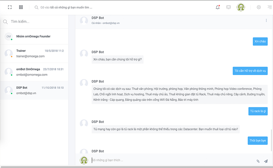Select omBot OmOmega chat
The height and width of the screenshot is (168, 273).
pos(34,72)
